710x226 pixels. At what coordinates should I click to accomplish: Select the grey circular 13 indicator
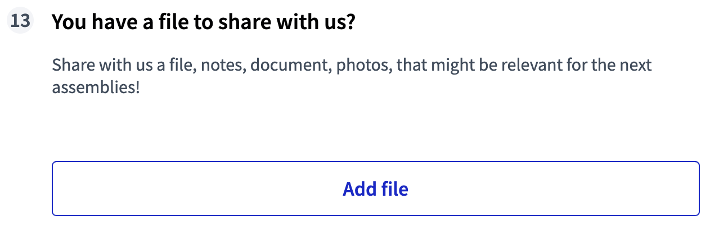pos(20,22)
